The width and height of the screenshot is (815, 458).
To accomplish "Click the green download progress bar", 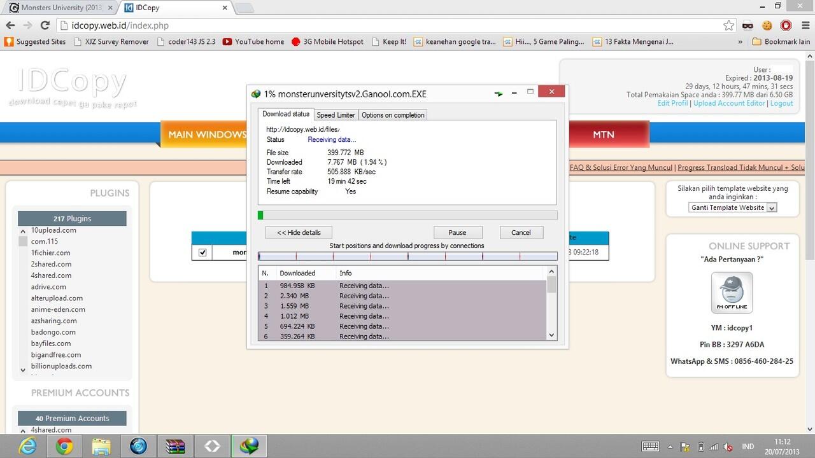I will [407, 216].
